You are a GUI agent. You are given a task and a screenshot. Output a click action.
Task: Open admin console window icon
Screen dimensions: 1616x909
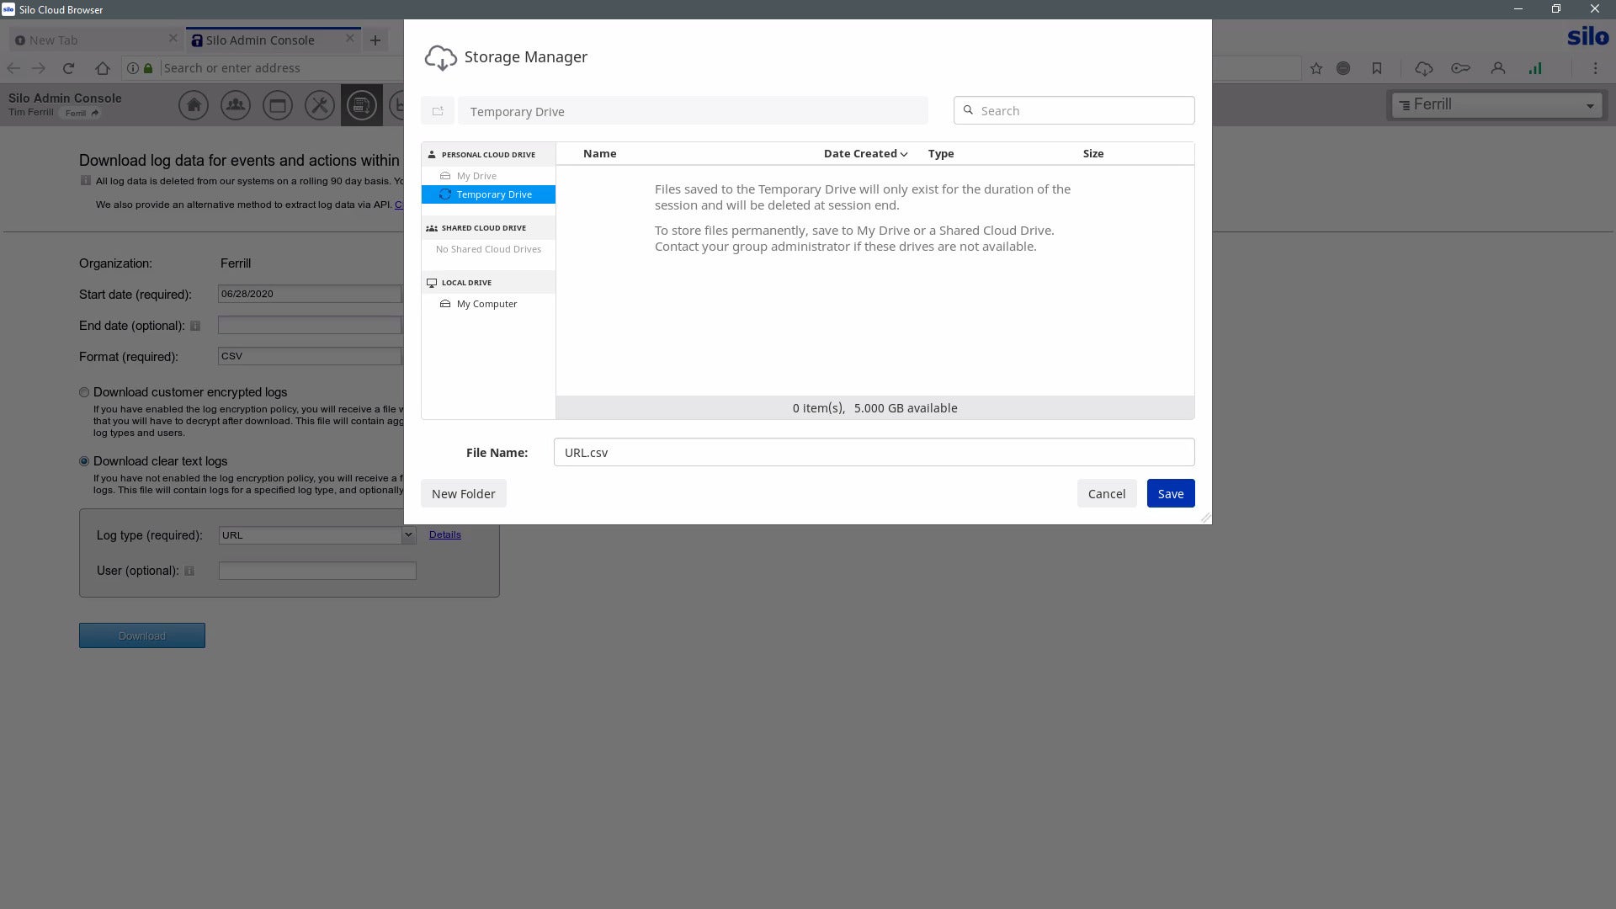point(278,105)
